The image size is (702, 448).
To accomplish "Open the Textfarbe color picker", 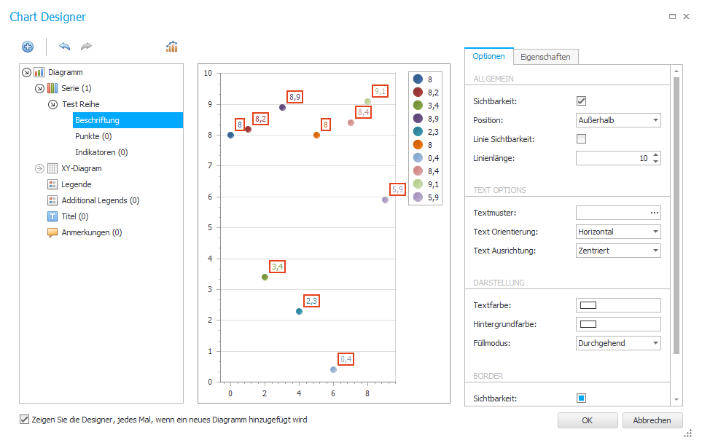I will (x=618, y=305).
